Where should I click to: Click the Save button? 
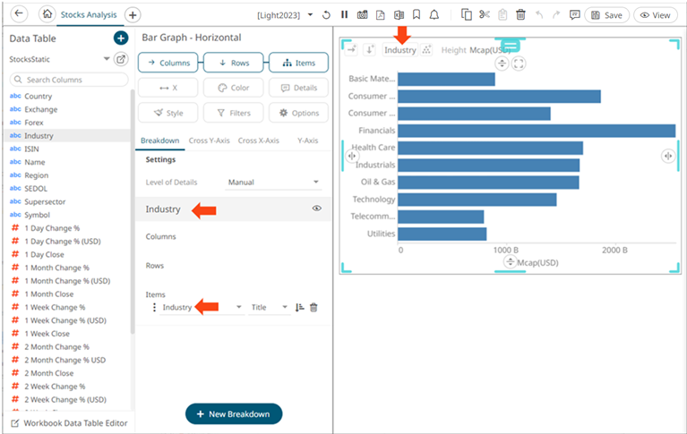pyautogui.click(x=607, y=15)
